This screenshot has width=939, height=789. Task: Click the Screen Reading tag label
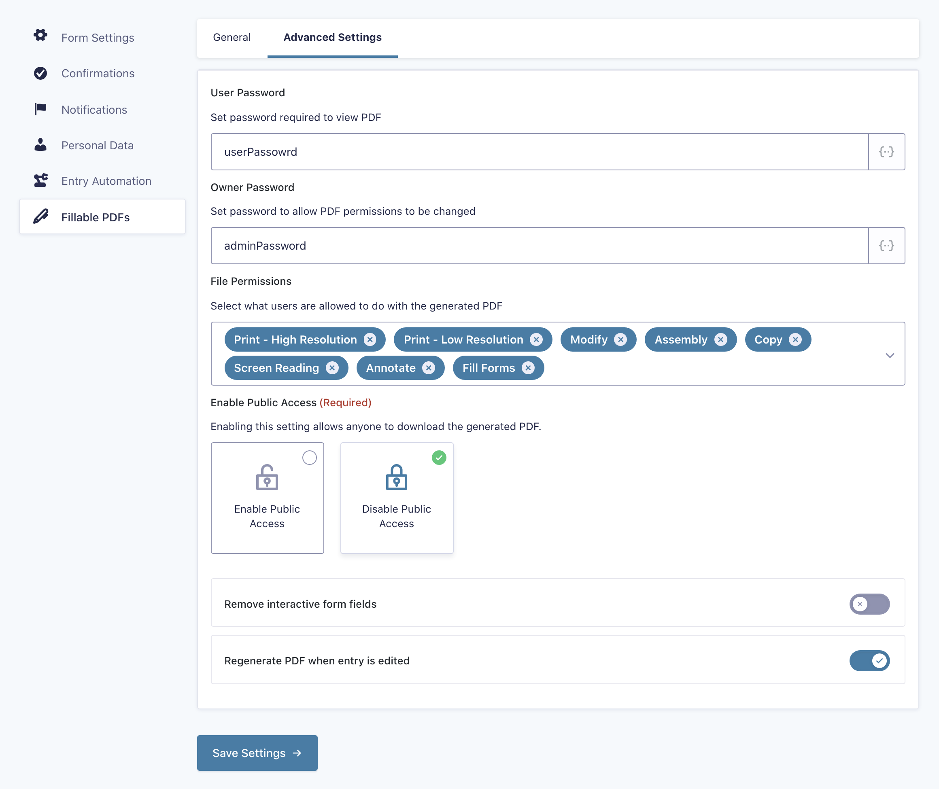[x=276, y=368]
